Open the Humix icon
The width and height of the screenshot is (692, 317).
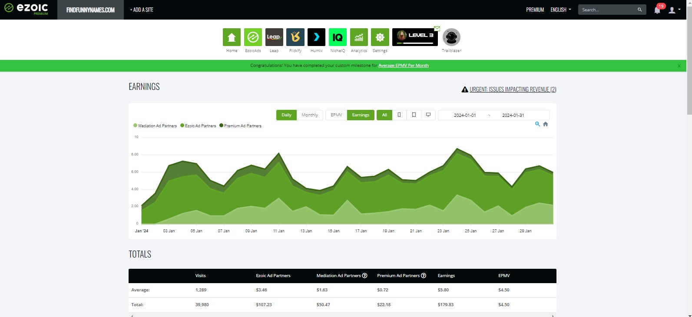point(316,37)
